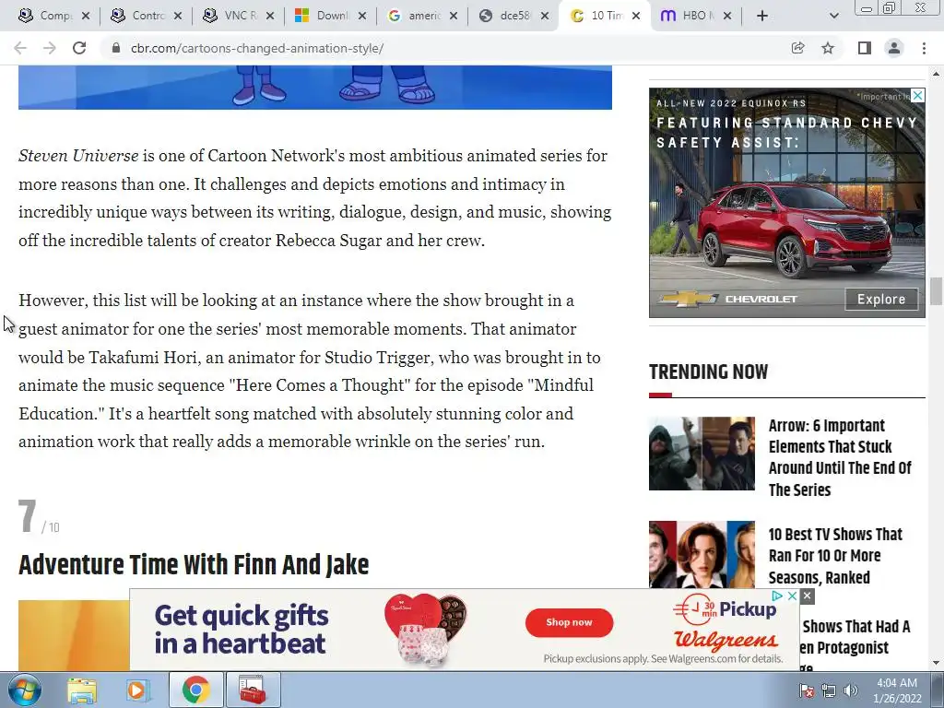Click the Chrome taskbar icon
This screenshot has width=944, height=708.
coord(195,690)
